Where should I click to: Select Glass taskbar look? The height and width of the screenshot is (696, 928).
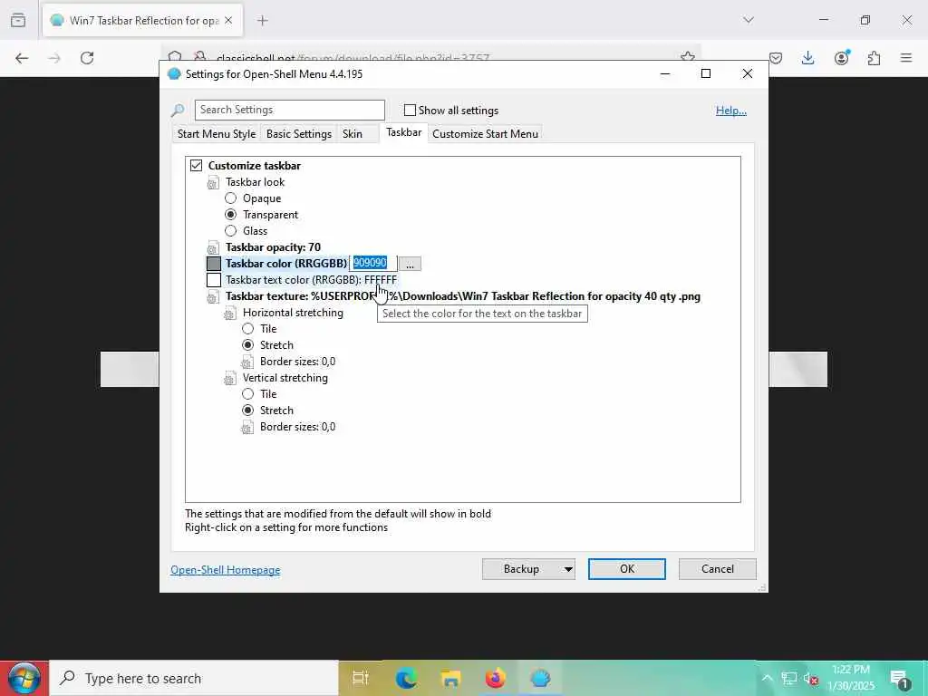[231, 231]
